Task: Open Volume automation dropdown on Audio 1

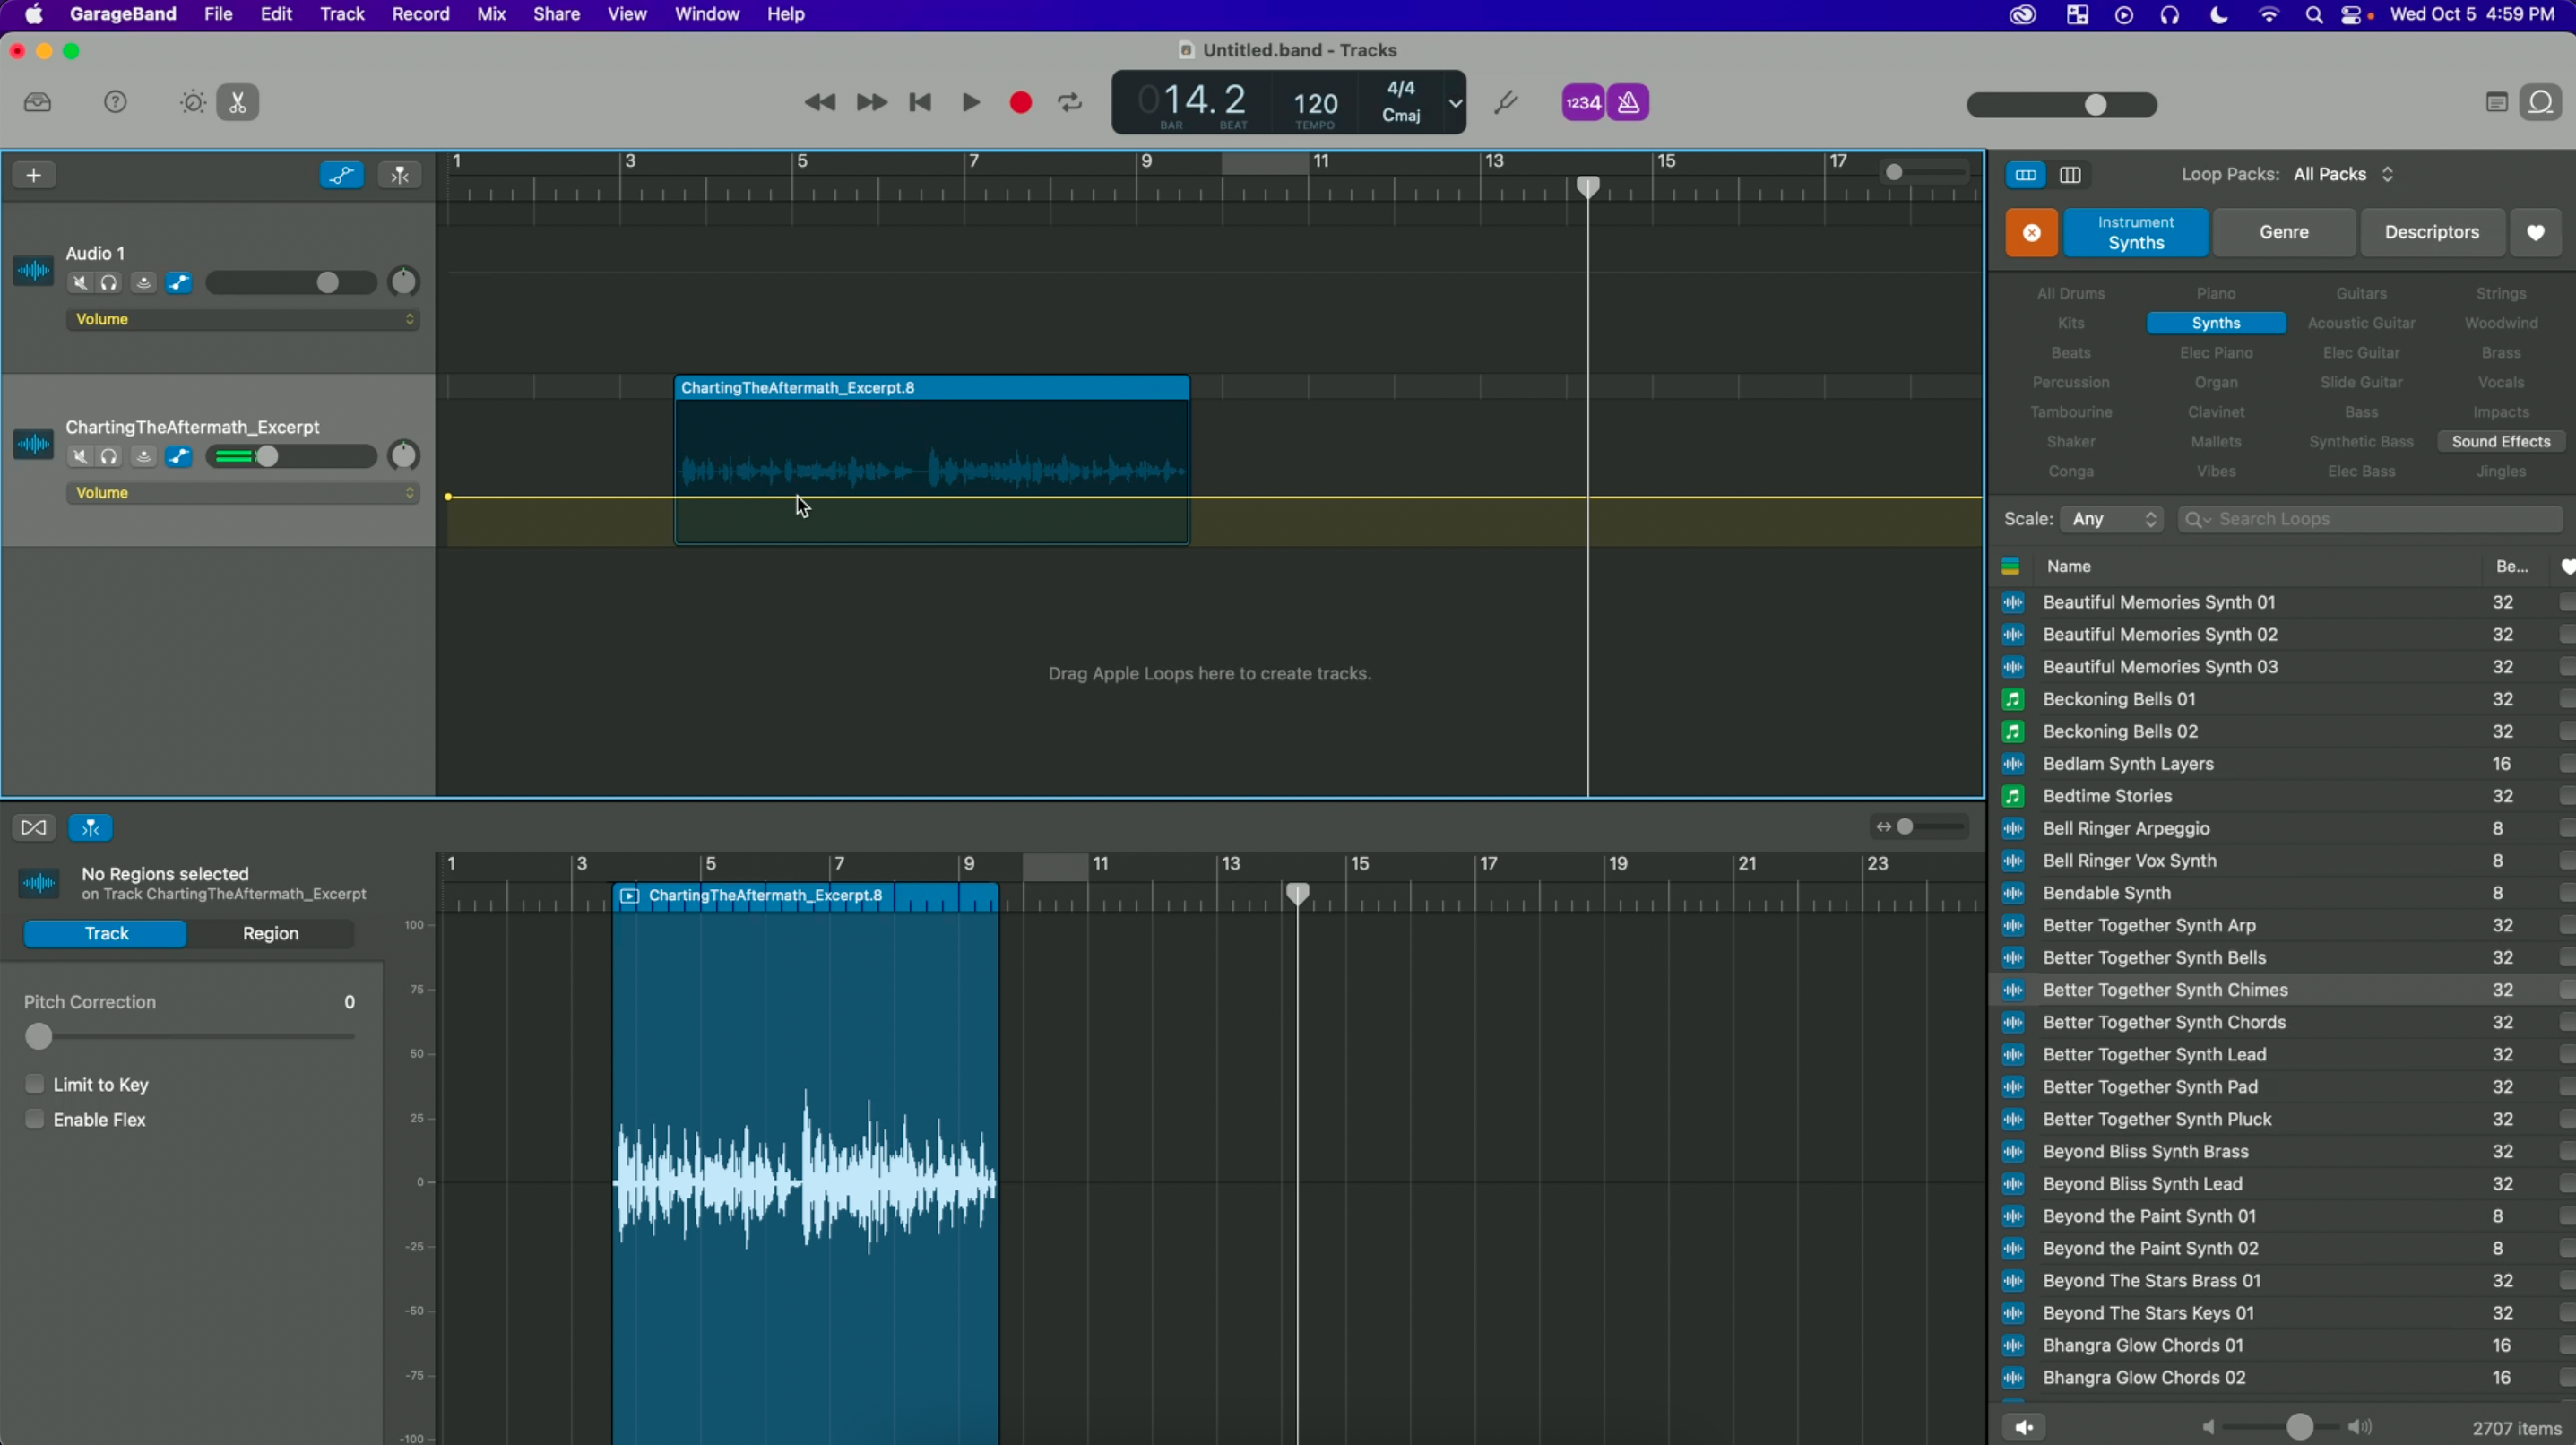Action: pyautogui.click(x=242, y=319)
